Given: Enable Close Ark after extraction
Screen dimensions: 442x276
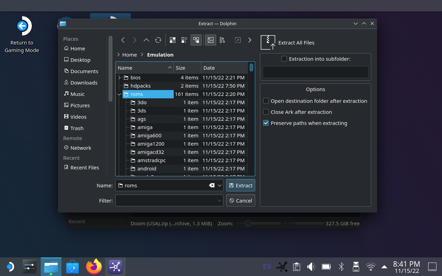Looking at the screenshot, I should click(266, 112).
